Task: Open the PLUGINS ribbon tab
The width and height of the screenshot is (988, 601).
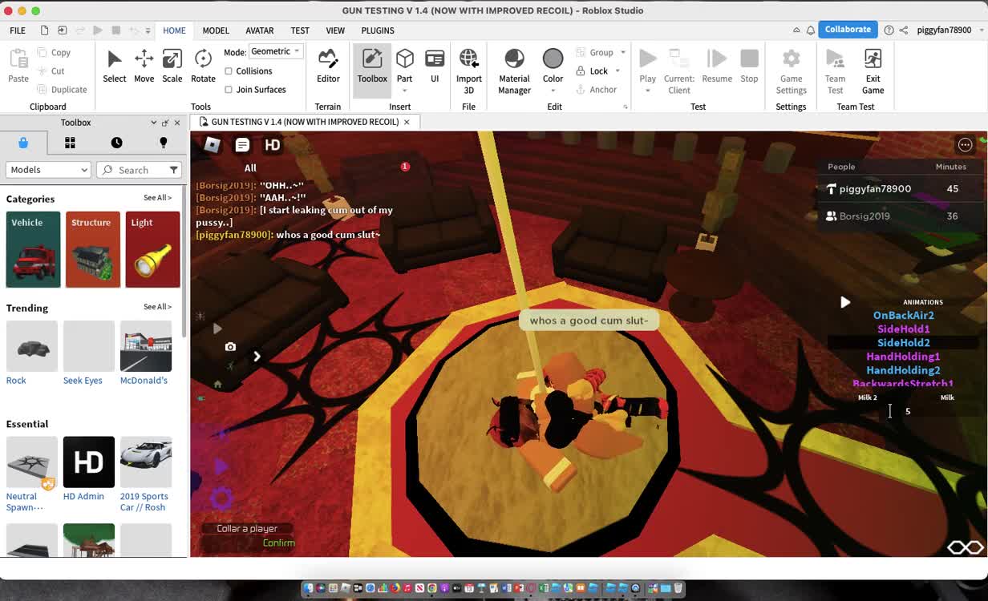Action: (378, 30)
